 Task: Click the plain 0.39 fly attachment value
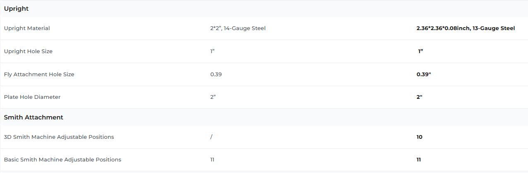[x=216, y=75]
